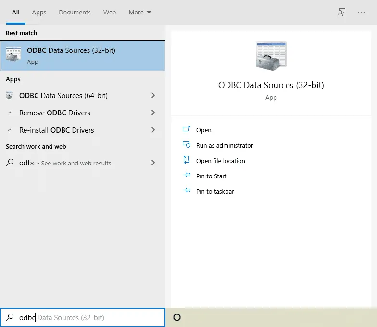Choose Run as administrator

225,145
